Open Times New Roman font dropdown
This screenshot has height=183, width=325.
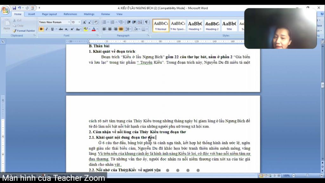(69, 22)
